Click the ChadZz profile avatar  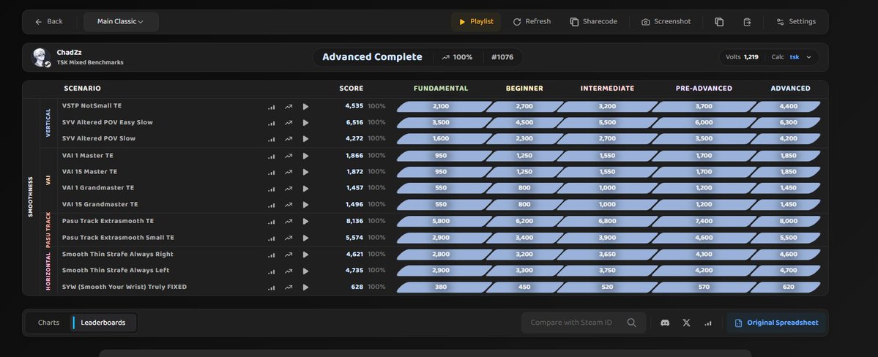point(40,57)
